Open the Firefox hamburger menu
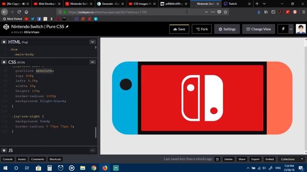Screen dimensions: 307x172 [304, 12]
